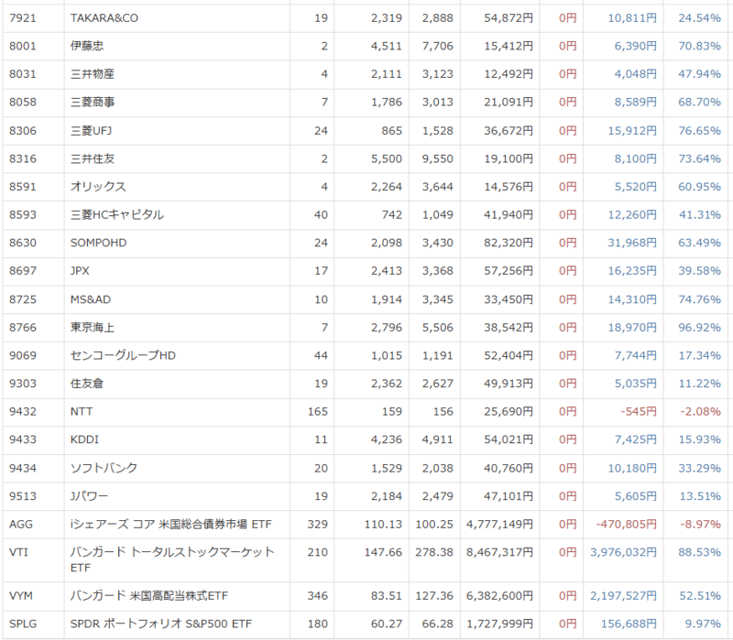
Task: Click the -8.97% loss for AGG
Action: pyautogui.click(x=701, y=524)
